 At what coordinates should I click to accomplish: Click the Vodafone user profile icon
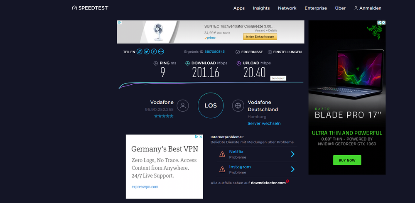point(183,105)
